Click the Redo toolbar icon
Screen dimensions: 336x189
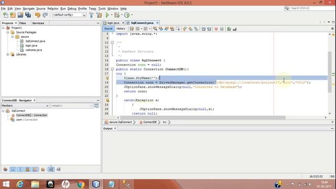coord(45,15)
